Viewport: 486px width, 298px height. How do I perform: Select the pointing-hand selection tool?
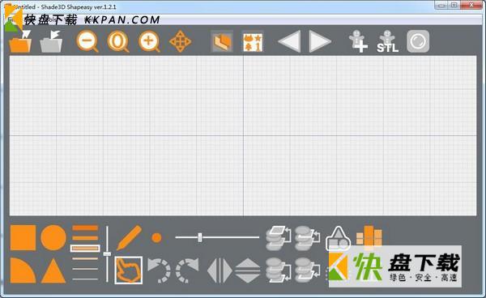point(129,270)
